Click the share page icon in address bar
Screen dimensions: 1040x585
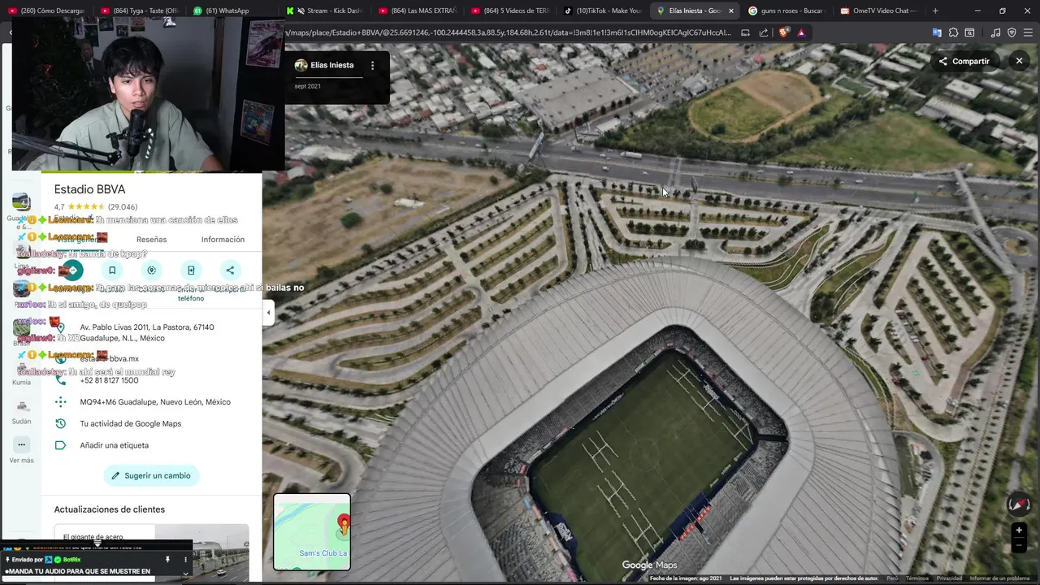click(764, 32)
